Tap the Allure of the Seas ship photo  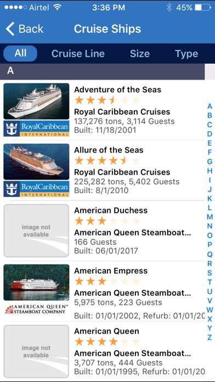36,161
